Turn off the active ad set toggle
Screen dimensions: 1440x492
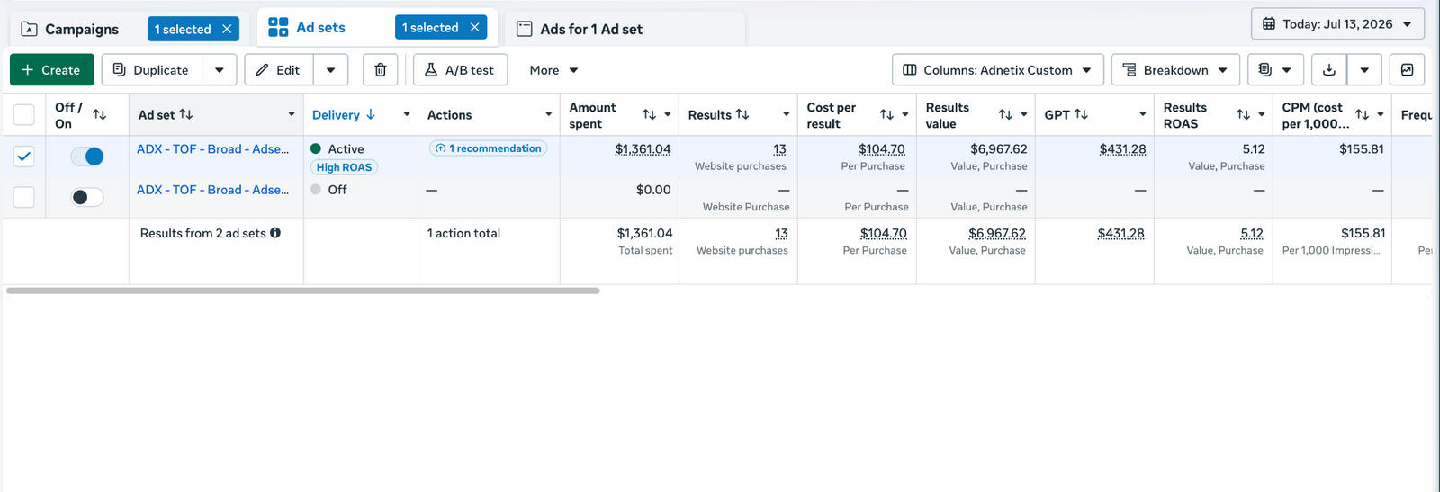coord(87,157)
